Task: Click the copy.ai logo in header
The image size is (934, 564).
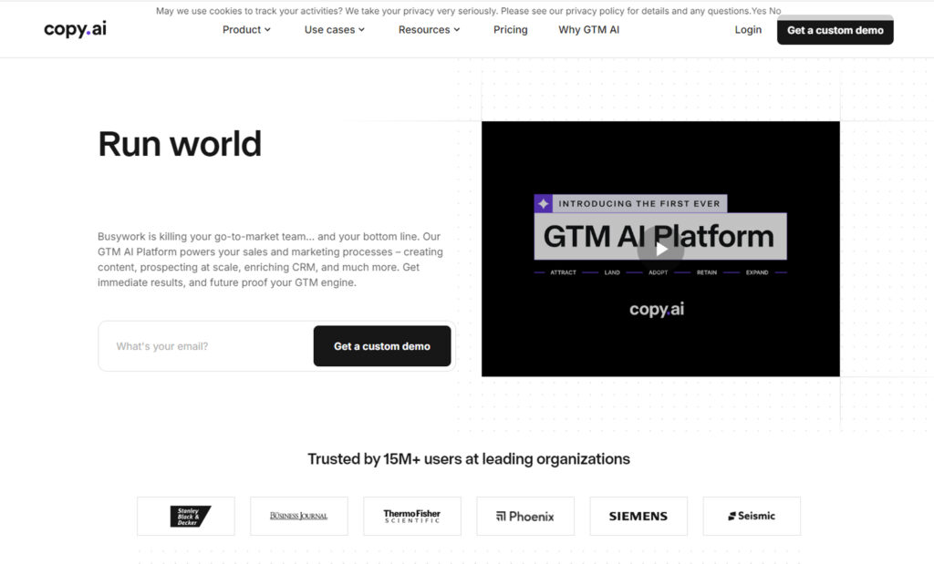Action: point(75,29)
